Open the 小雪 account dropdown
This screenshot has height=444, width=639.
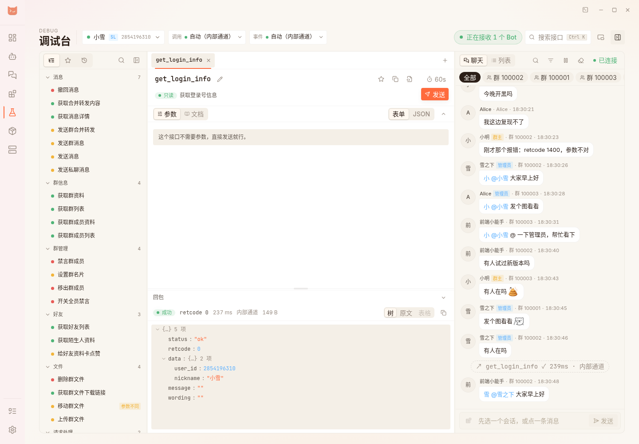(123, 37)
